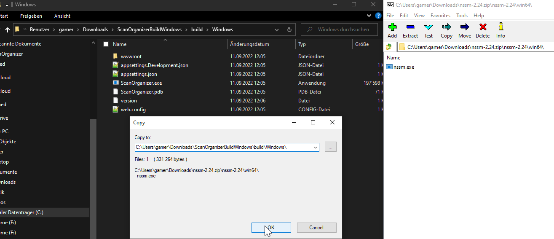Click the Copy icon in 7-Zip toolbar
554x239 pixels.
coord(447,27)
